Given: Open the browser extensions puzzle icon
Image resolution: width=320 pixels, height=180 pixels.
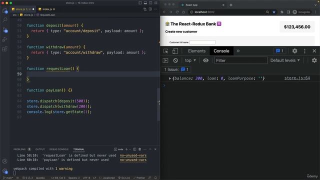Looking at the screenshot, I should pos(282,12).
